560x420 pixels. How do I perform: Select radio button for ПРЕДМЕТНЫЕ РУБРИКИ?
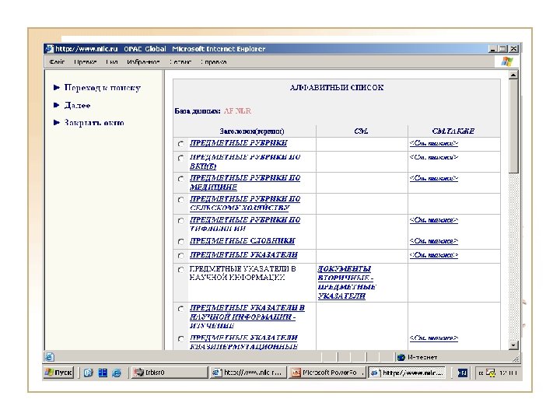coord(181,144)
